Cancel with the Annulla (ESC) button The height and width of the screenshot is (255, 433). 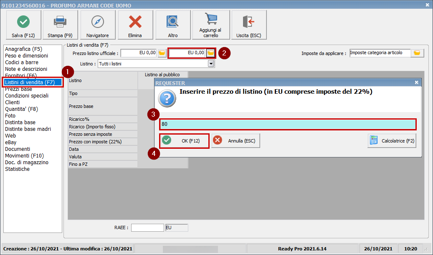tap(235, 140)
